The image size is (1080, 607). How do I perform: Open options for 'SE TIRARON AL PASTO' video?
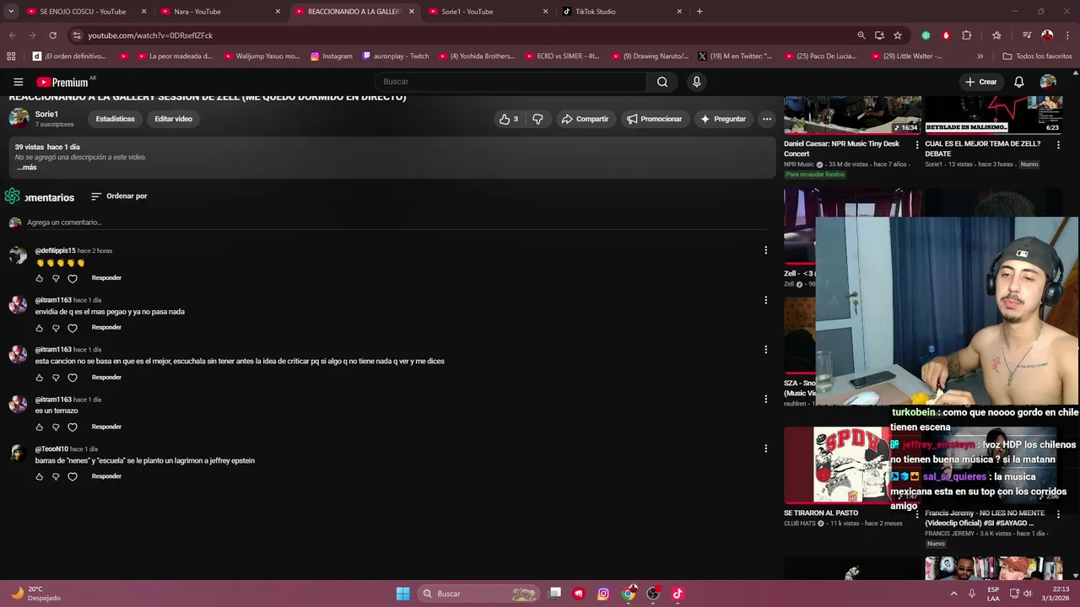pos(917,514)
